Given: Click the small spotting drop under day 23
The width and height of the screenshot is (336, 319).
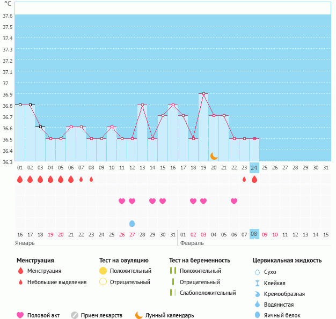Looking at the screenshot, I should (244, 179).
